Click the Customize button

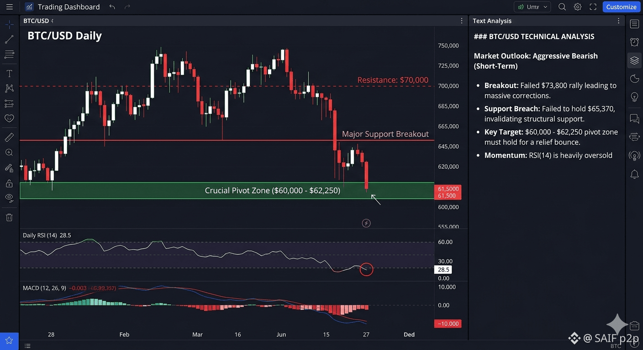coord(621,7)
